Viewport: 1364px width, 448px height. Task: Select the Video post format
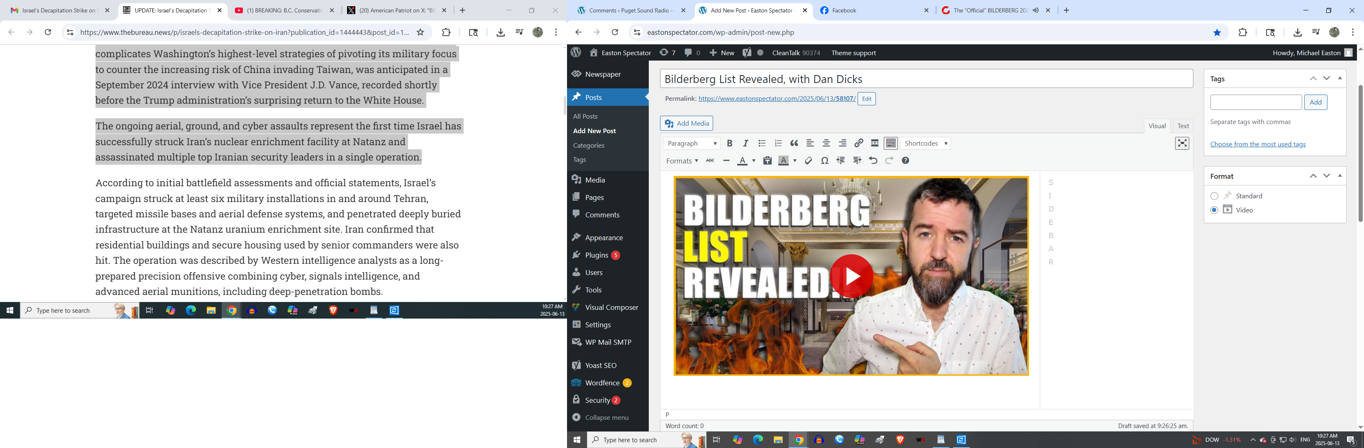click(x=1214, y=210)
